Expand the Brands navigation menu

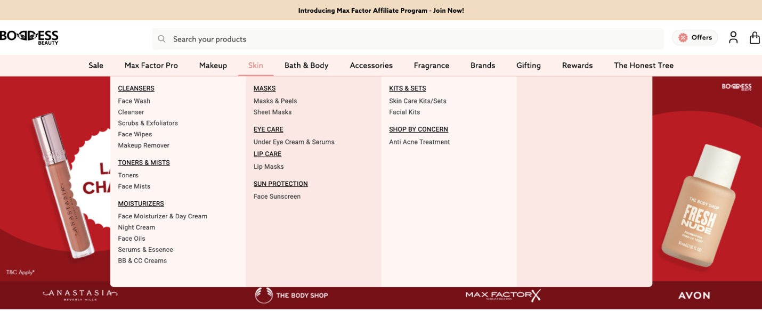[x=482, y=66]
